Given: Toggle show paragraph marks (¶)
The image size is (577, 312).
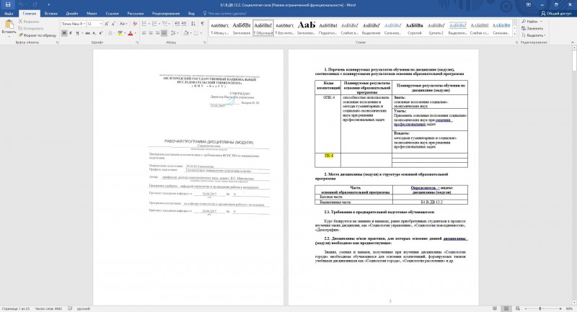Looking at the screenshot, I should coord(202,24).
